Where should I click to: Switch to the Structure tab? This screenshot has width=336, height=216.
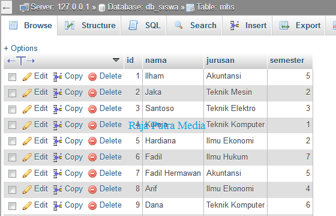(x=89, y=25)
